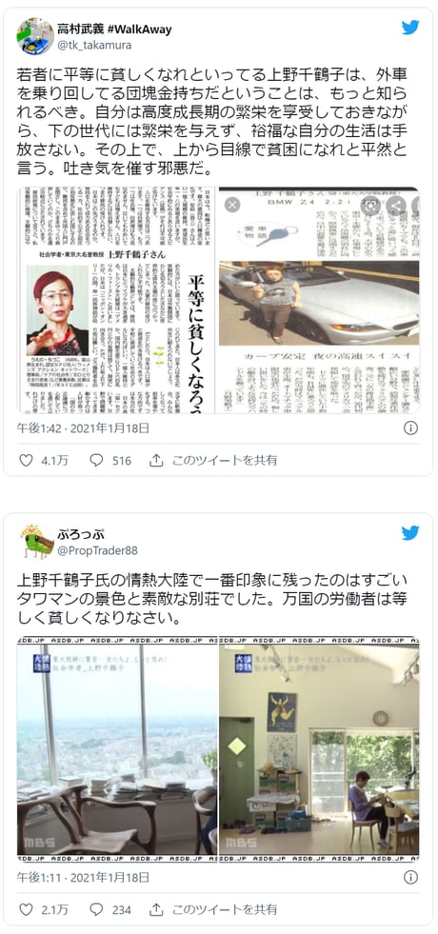Open replies bubble showing 234
The width and height of the screenshot is (438, 934).
point(96,909)
